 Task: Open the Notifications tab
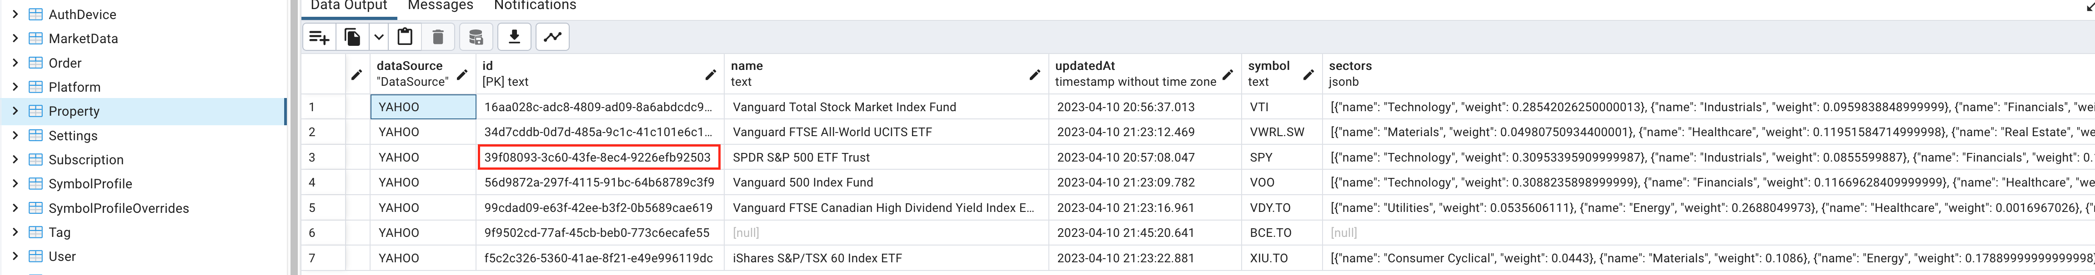tap(535, 5)
